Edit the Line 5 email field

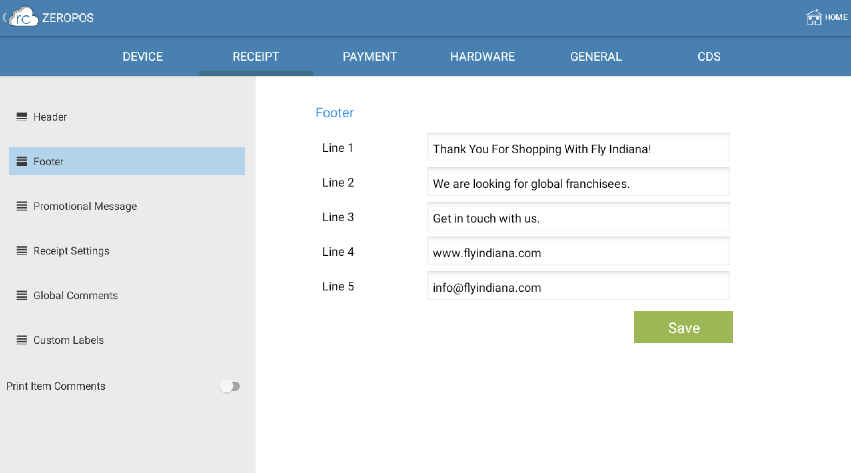(579, 286)
